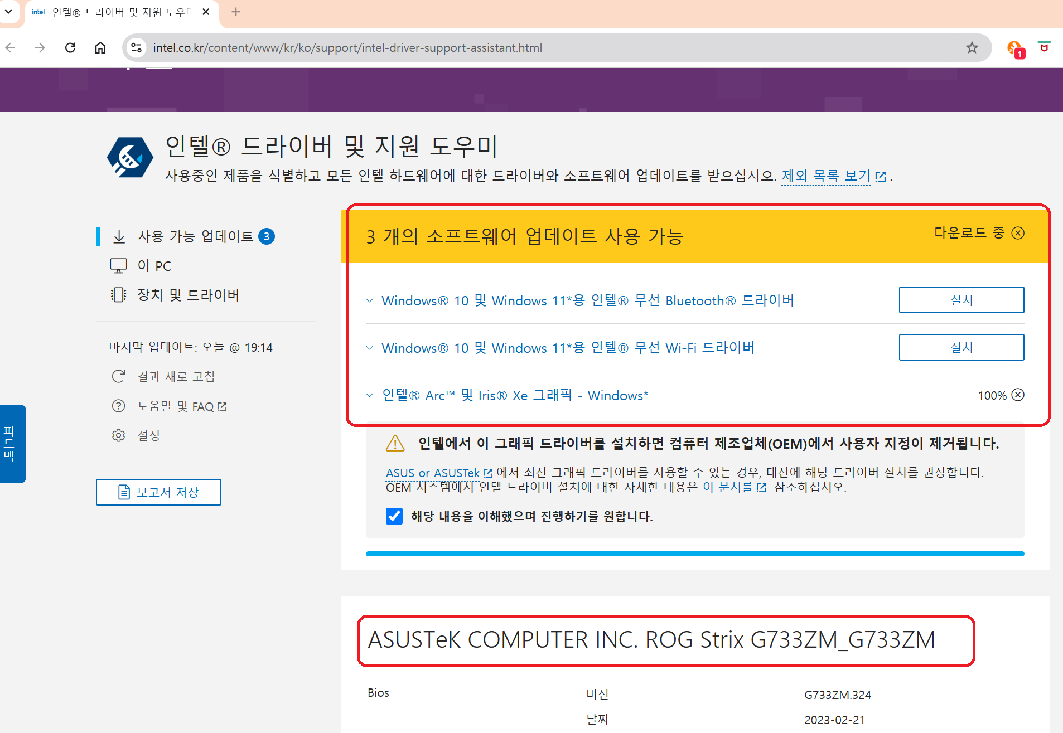The height and width of the screenshot is (733, 1063).
Task: Open a new browser tab
Action: coord(236,12)
